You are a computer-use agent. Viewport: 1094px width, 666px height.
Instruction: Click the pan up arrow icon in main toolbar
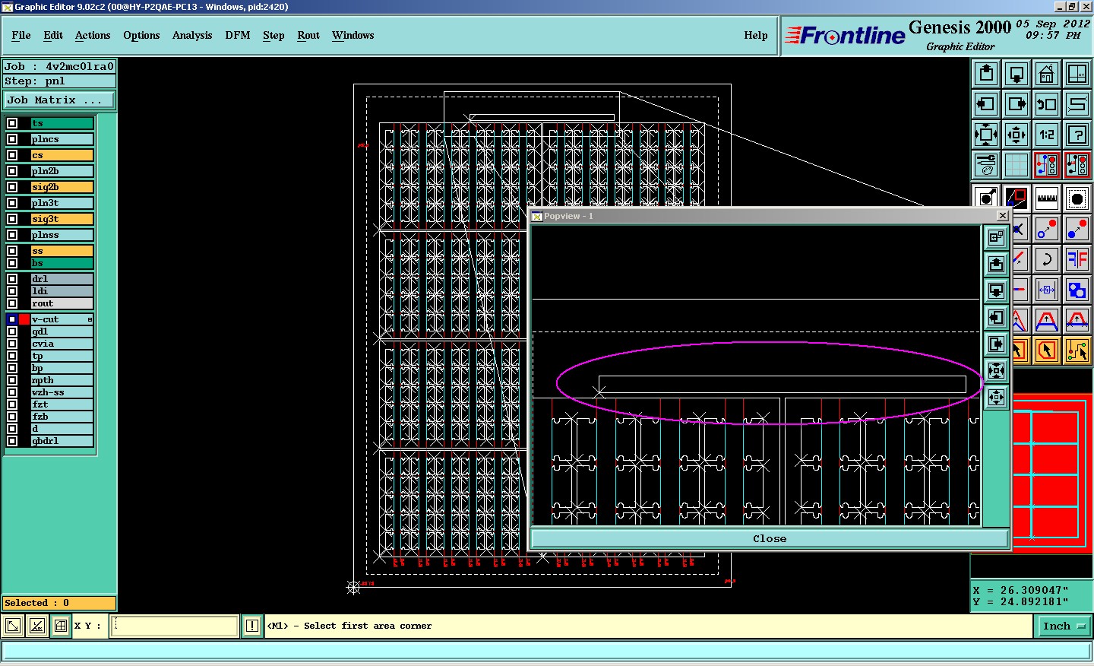986,74
